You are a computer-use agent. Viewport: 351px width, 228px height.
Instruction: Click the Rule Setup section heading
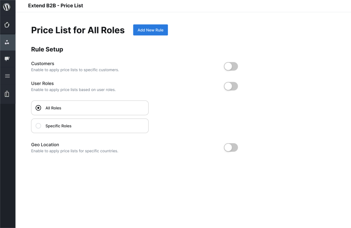[47, 49]
